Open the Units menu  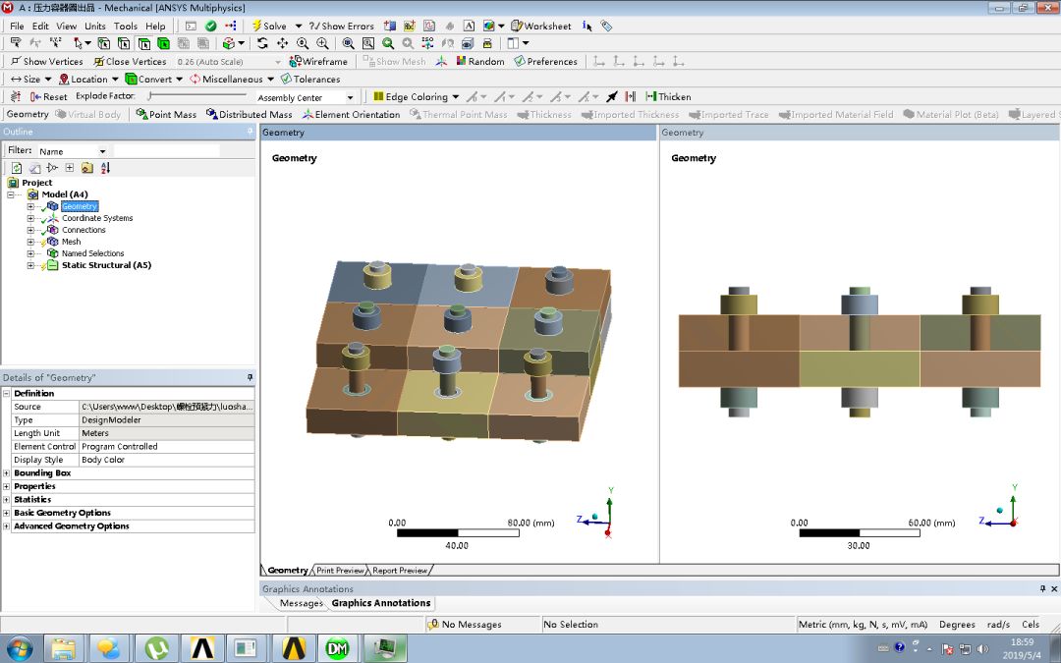pos(95,26)
